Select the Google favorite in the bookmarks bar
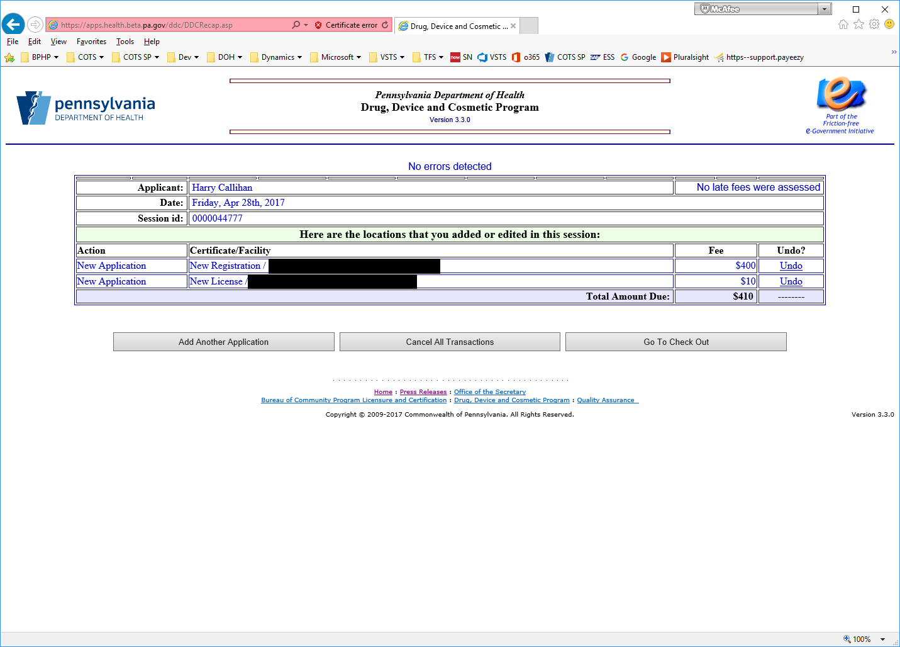This screenshot has width=900, height=647. (638, 57)
